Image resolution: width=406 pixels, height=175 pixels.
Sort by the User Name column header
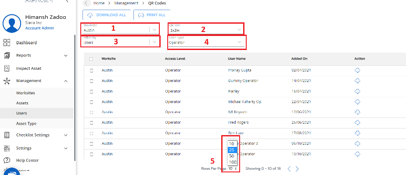[237, 59]
